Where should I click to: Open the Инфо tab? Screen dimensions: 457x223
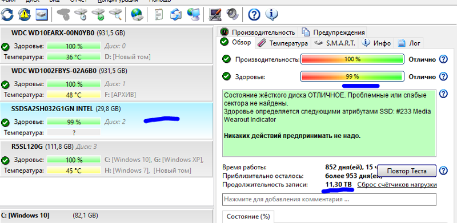point(377,43)
